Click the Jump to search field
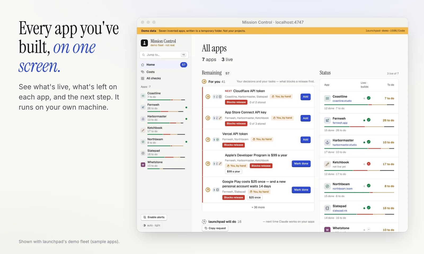This screenshot has width=424, height=254. [x=164, y=55]
